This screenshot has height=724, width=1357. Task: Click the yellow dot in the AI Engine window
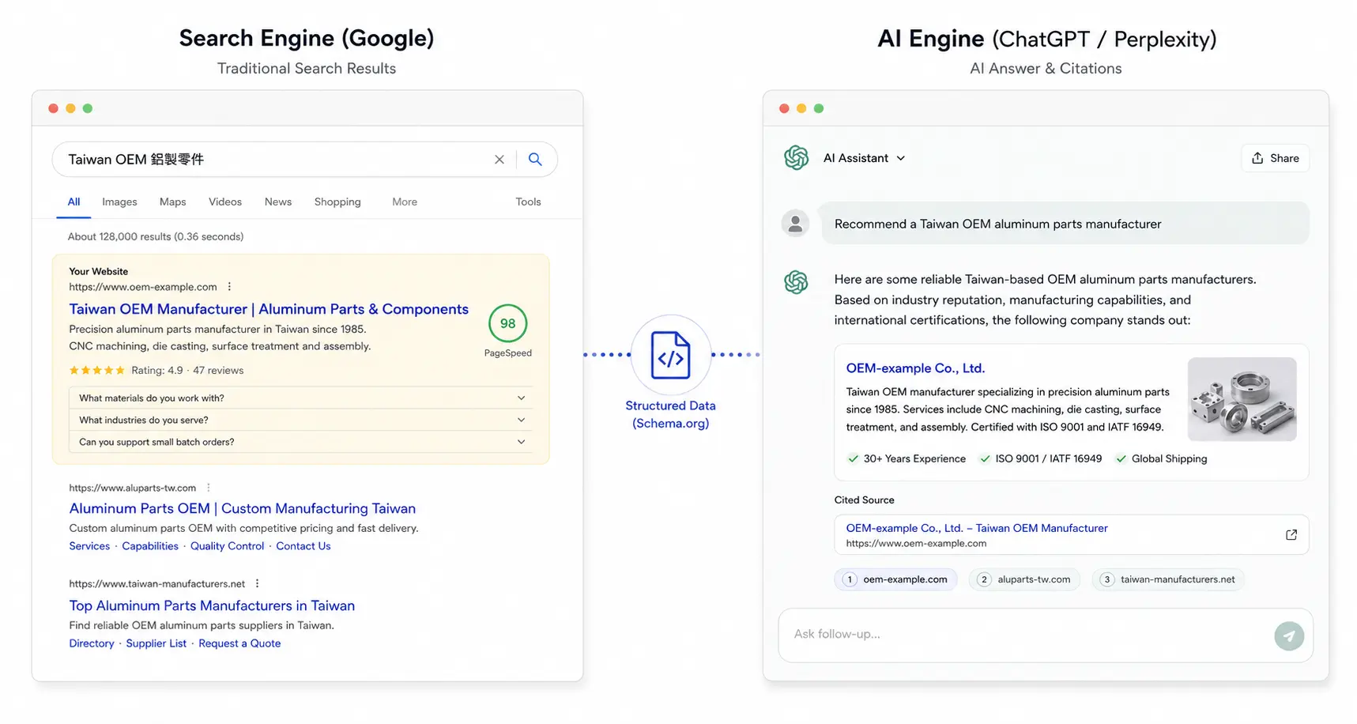coord(801,108)
